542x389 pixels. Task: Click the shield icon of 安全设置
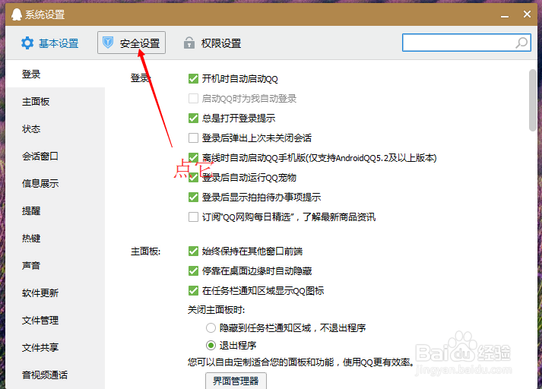108,43
